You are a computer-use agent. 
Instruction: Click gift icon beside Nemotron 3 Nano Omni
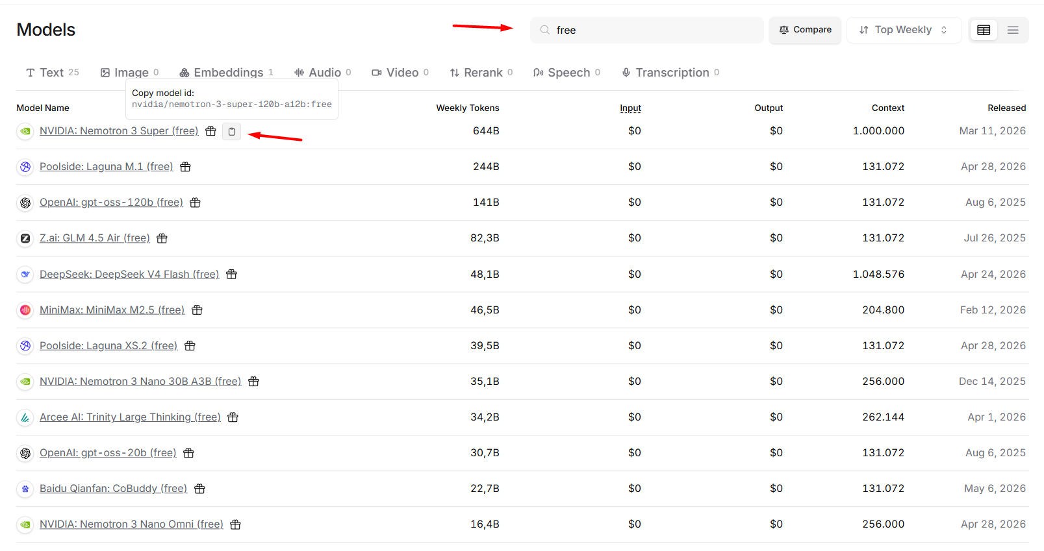236,524
